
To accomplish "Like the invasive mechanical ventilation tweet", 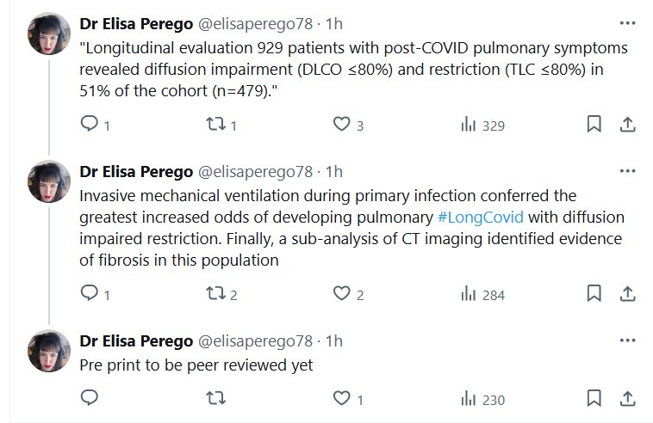I will tap(342, 294).
